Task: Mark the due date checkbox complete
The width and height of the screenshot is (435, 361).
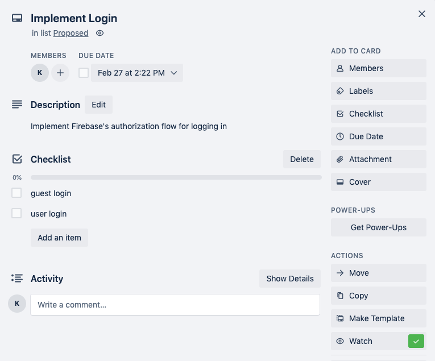Action: tap(84, 73)
